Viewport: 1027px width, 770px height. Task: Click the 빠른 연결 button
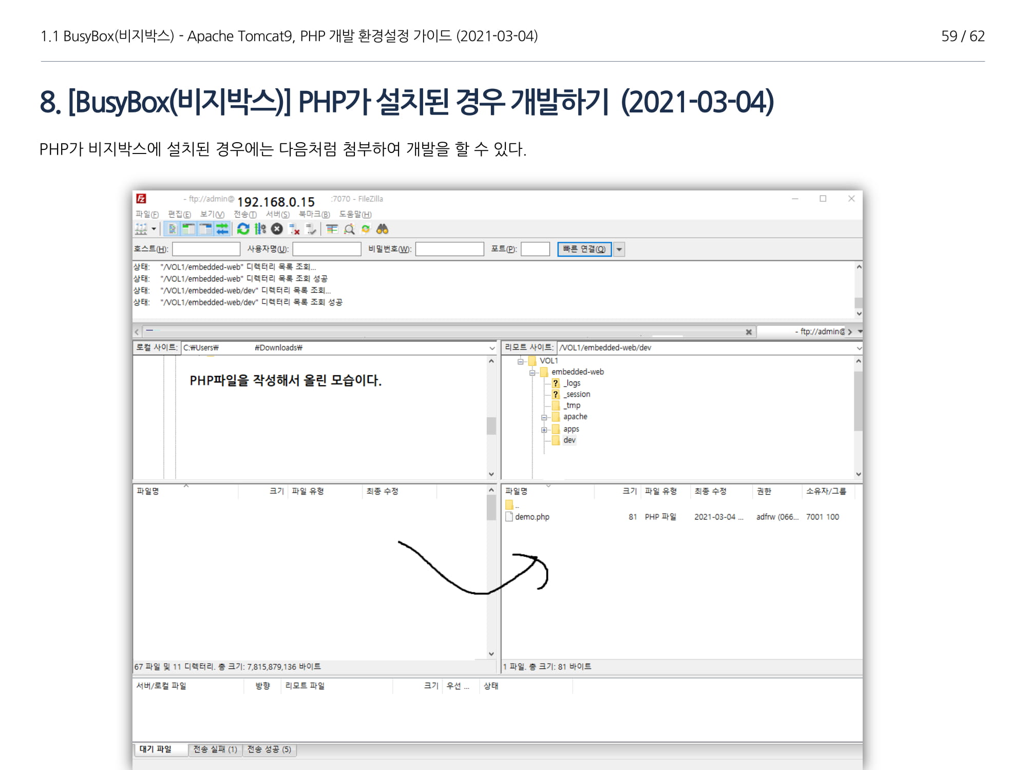[584, 249]
